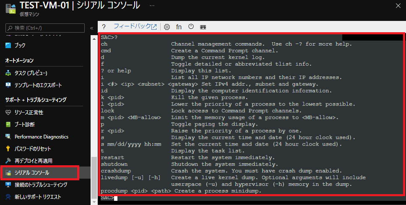Focus the 検索 (Ctrl+/) search box
406x205 pixels.
(x=45, y=28)
